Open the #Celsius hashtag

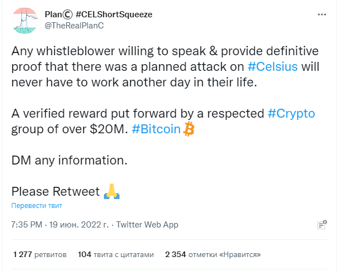[x=273, y=66]
